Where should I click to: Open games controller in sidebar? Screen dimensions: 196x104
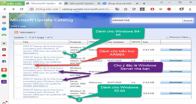[4, 35]
